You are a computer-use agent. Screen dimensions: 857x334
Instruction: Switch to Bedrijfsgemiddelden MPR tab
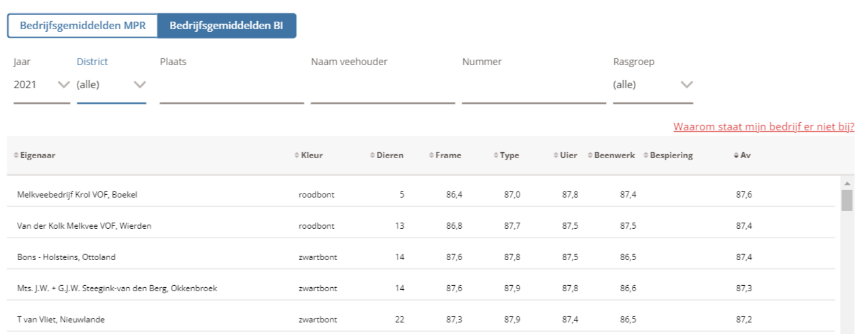(82, 26)
